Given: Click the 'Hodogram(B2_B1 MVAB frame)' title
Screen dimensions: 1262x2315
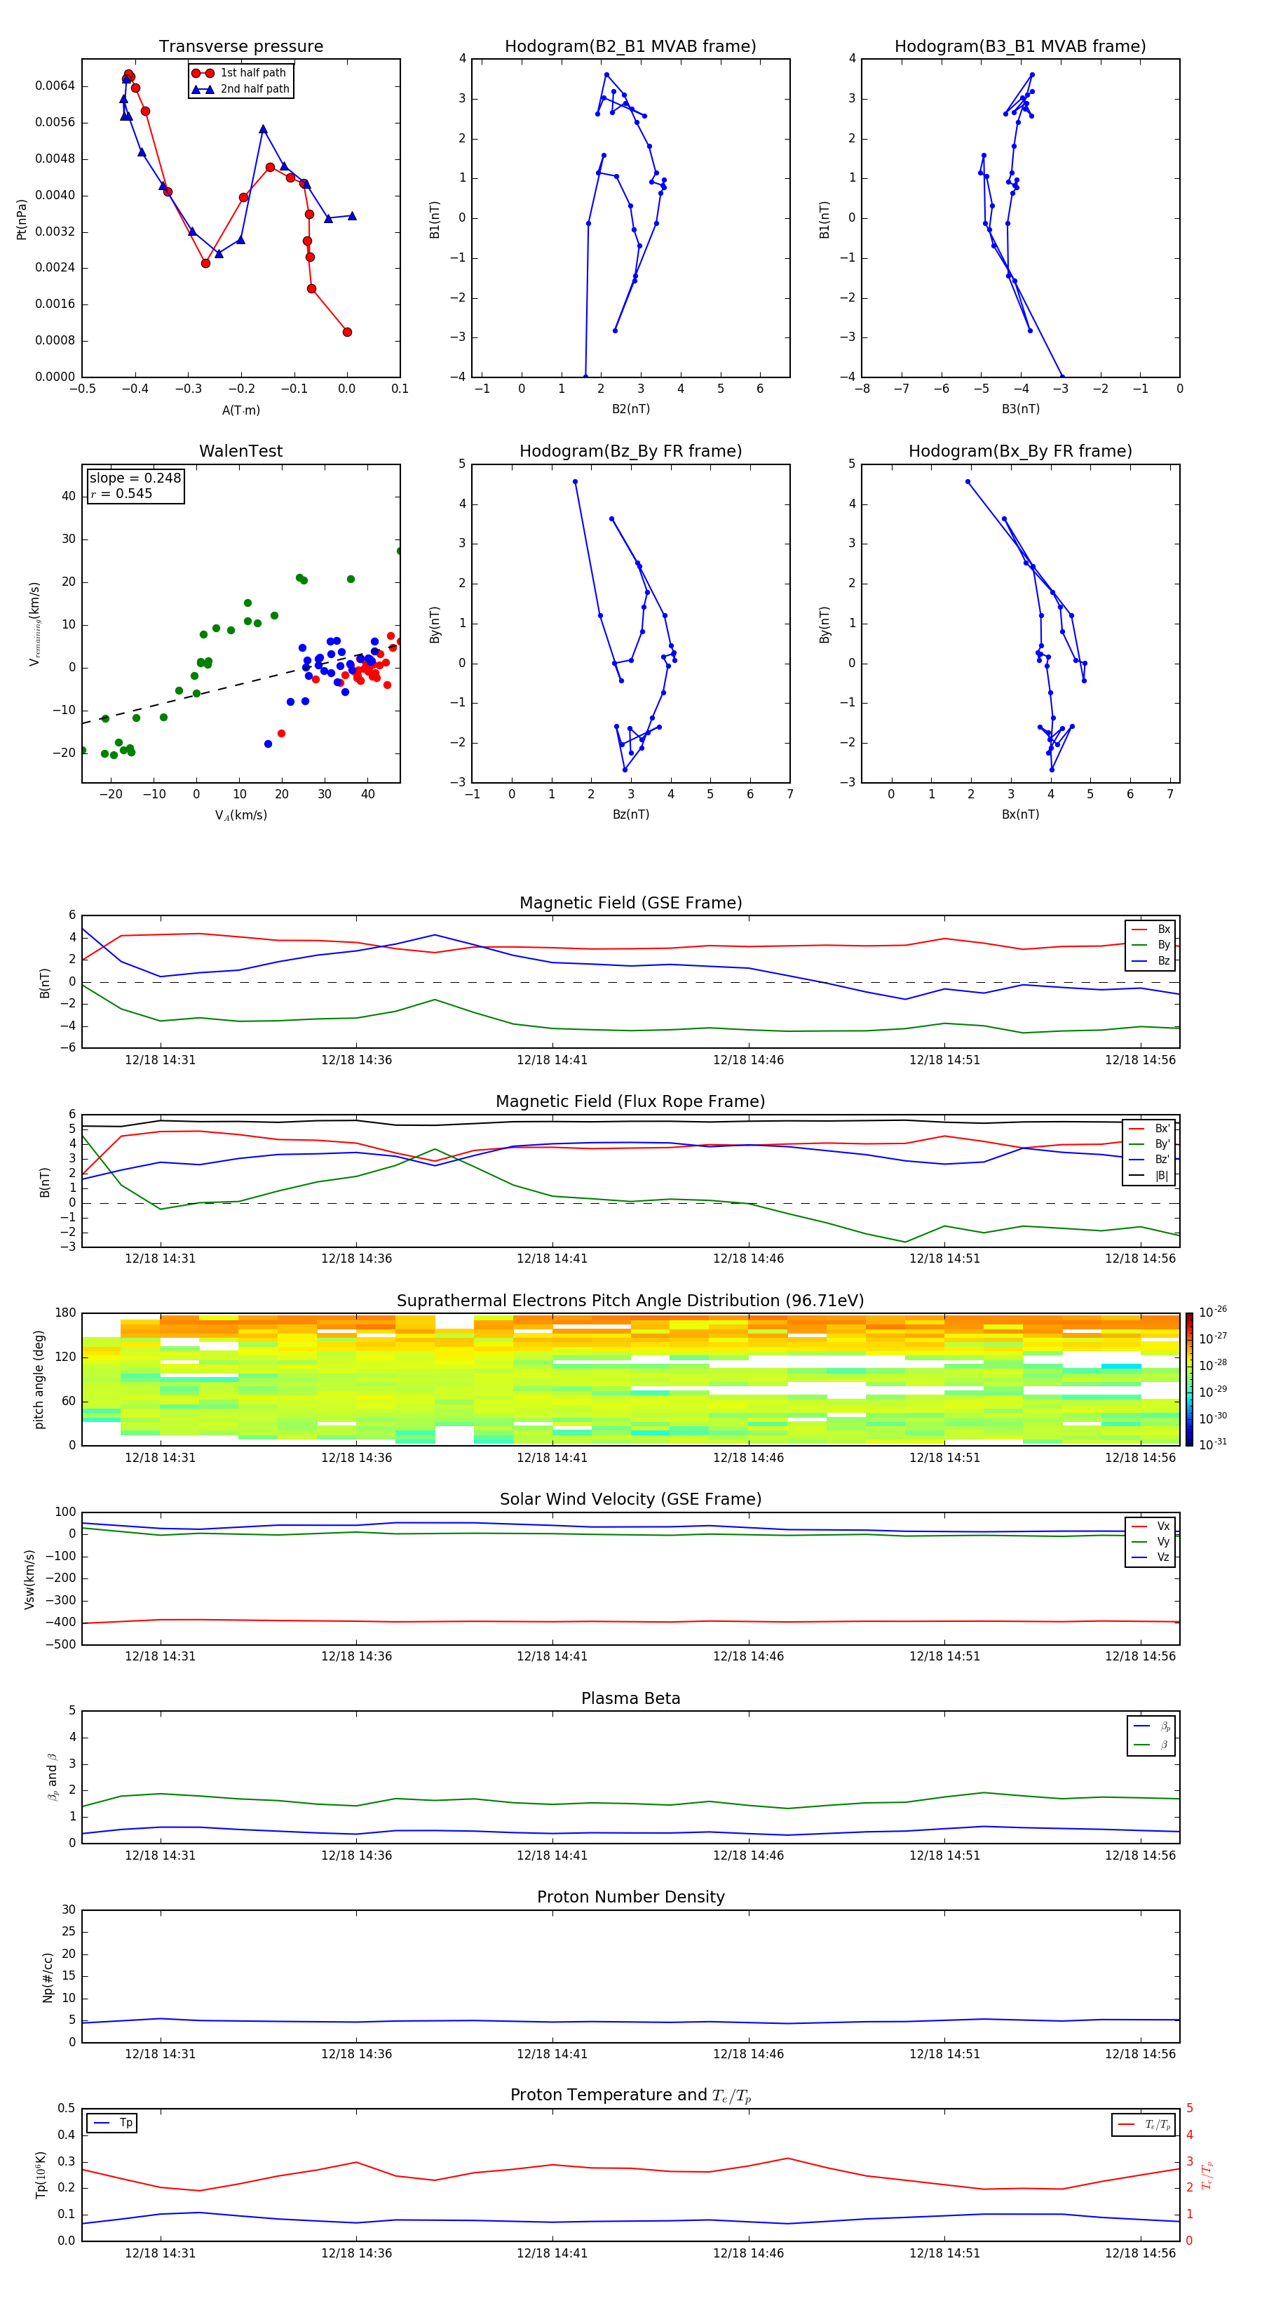Looking at the screenshot, I should (x=630, y=46).
